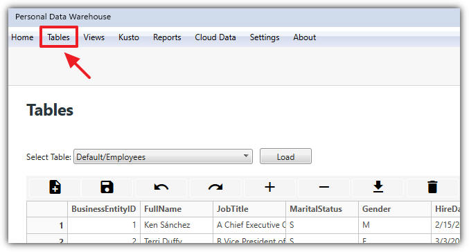Redo the edit using the arrow icon

pos(215,187)
